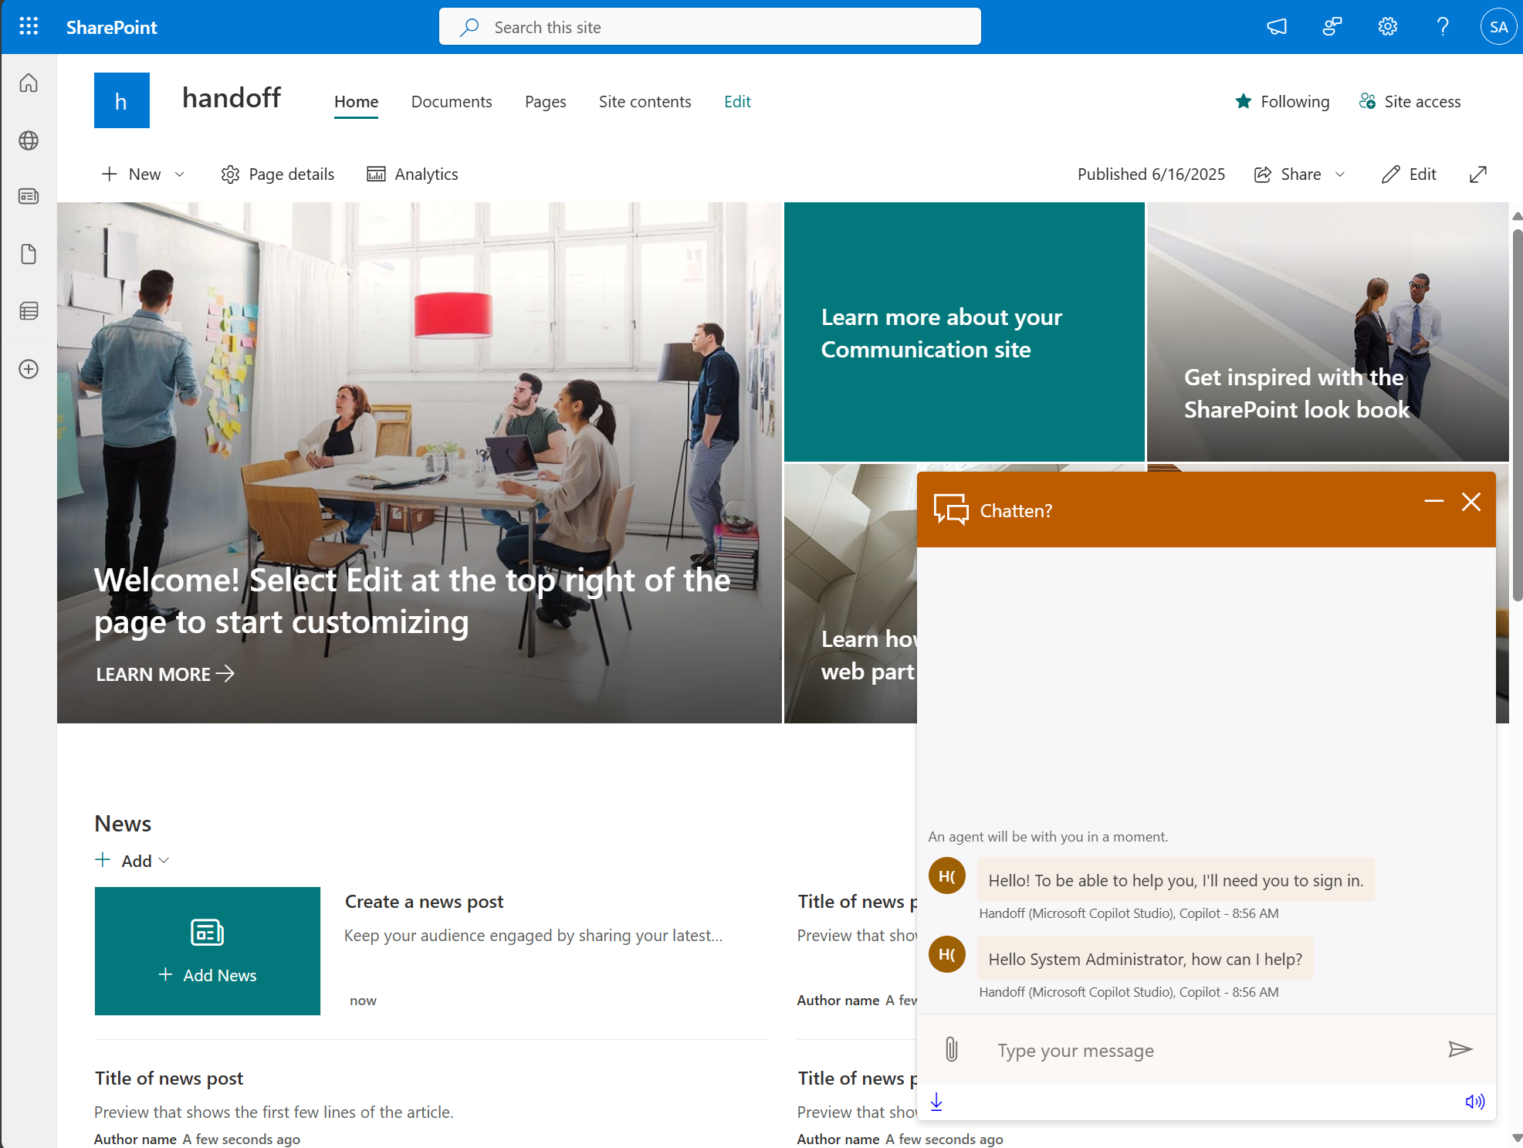The height and width of the screenshot is (1148, 1523).
Task: Open Site access
Action: [1410, 102]
